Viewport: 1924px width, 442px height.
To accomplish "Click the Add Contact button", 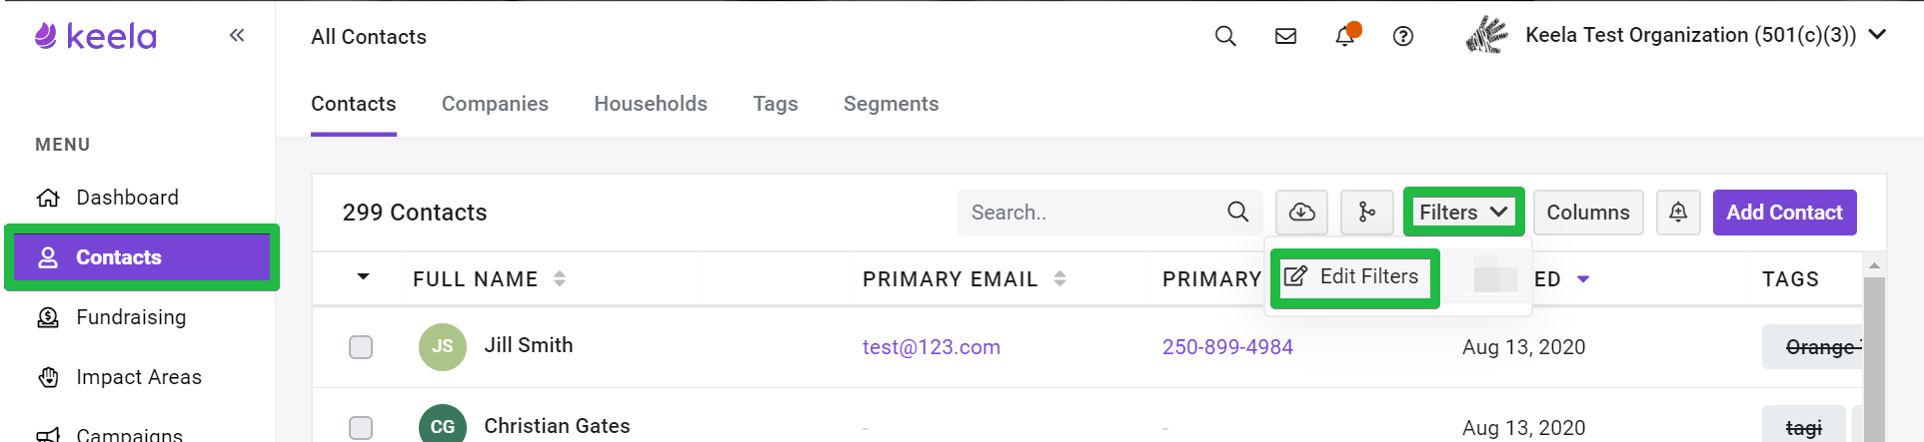I will pyautogui.click(x=1784, y=213).
